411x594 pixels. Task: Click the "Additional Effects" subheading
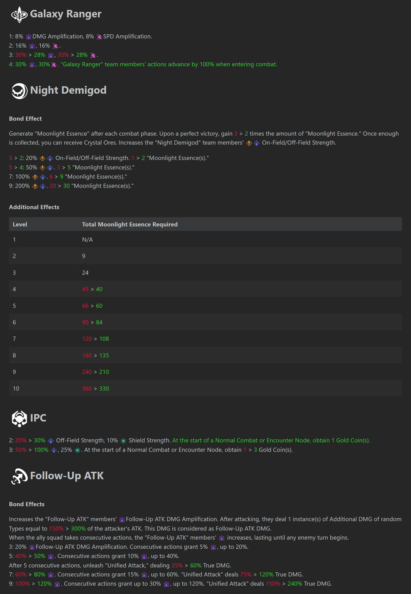[34, 207]
